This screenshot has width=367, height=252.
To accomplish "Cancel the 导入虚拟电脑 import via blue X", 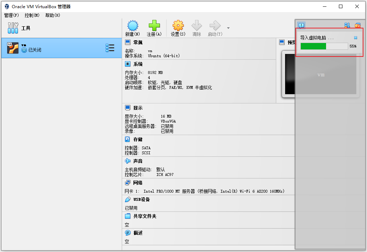I will pyautogui.click(x=355, y=37).
